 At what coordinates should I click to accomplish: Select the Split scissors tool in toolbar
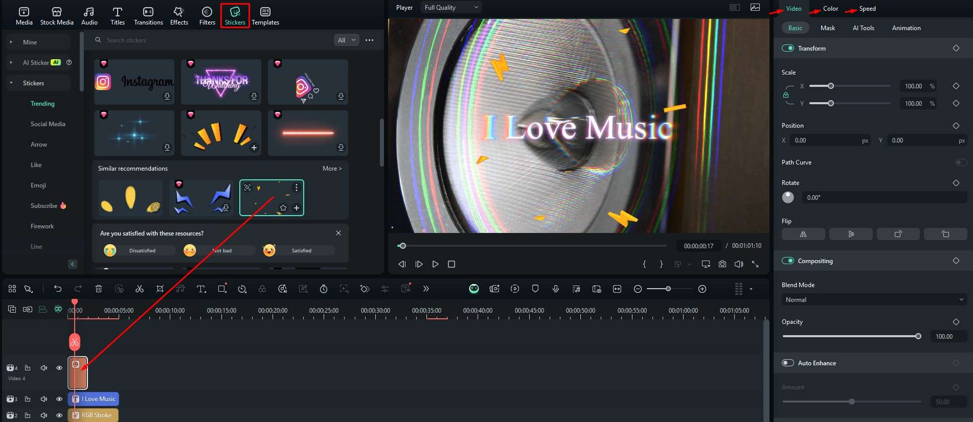[140, 289]
